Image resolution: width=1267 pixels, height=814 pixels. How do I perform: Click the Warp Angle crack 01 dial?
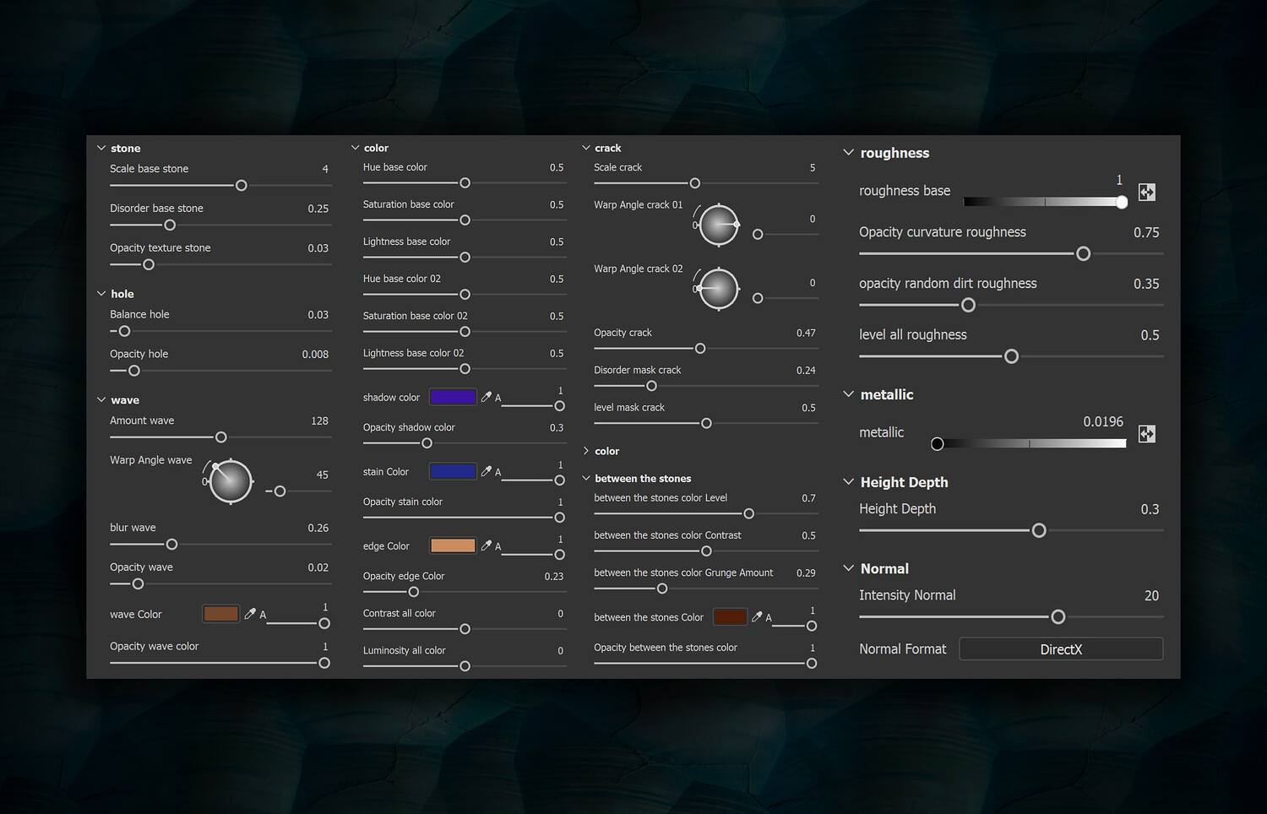pyautogui.click(x=719, y=225)
